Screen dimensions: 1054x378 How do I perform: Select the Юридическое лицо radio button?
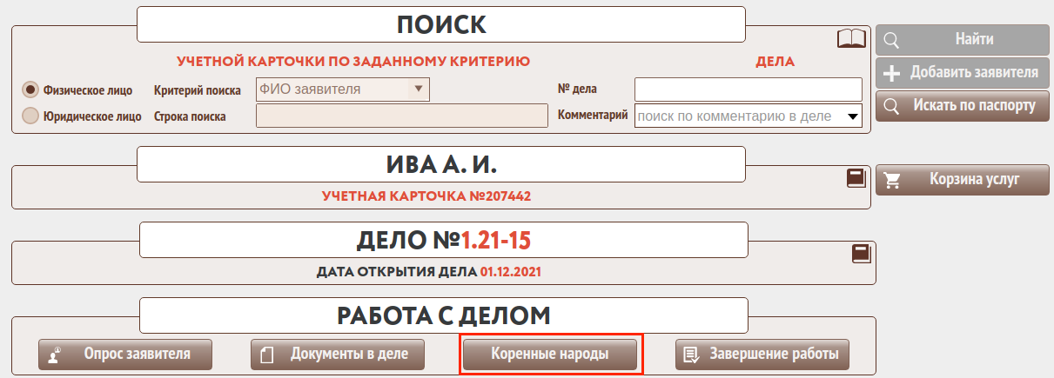pos(30,115)
